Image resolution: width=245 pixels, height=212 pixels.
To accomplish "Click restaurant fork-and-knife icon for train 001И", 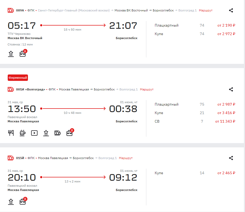I will click(11, 133).
